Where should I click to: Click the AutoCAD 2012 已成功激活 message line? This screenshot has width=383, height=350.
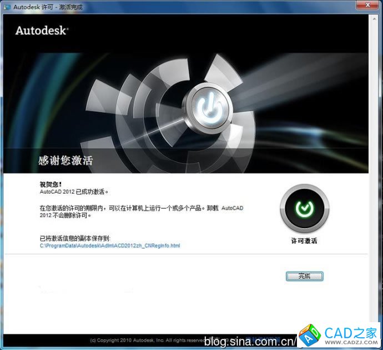74,191
